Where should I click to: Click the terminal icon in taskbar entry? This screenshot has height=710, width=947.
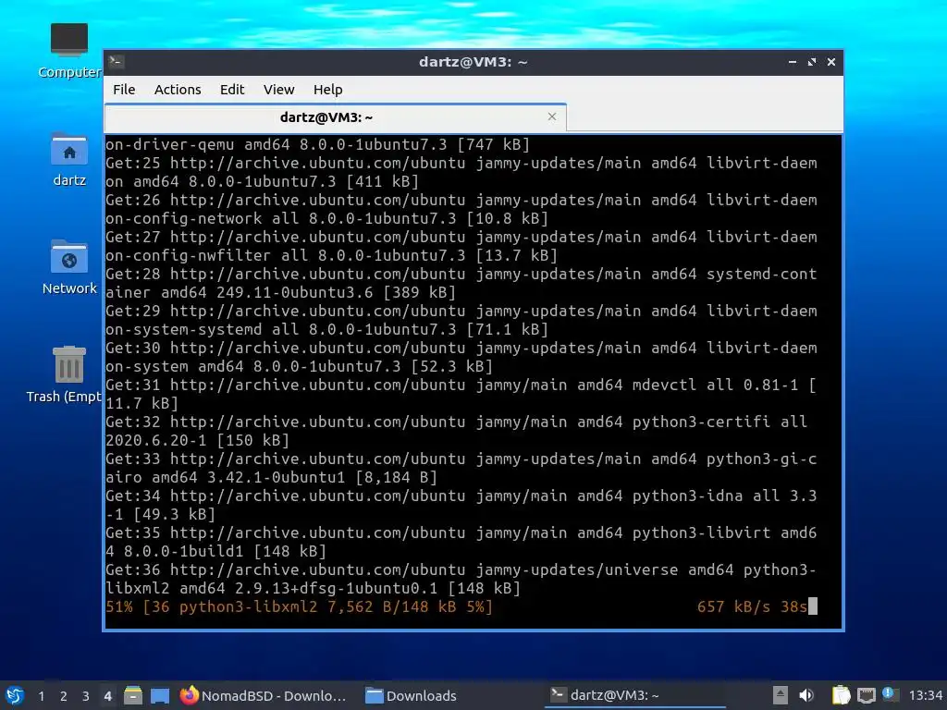(558, 695)
